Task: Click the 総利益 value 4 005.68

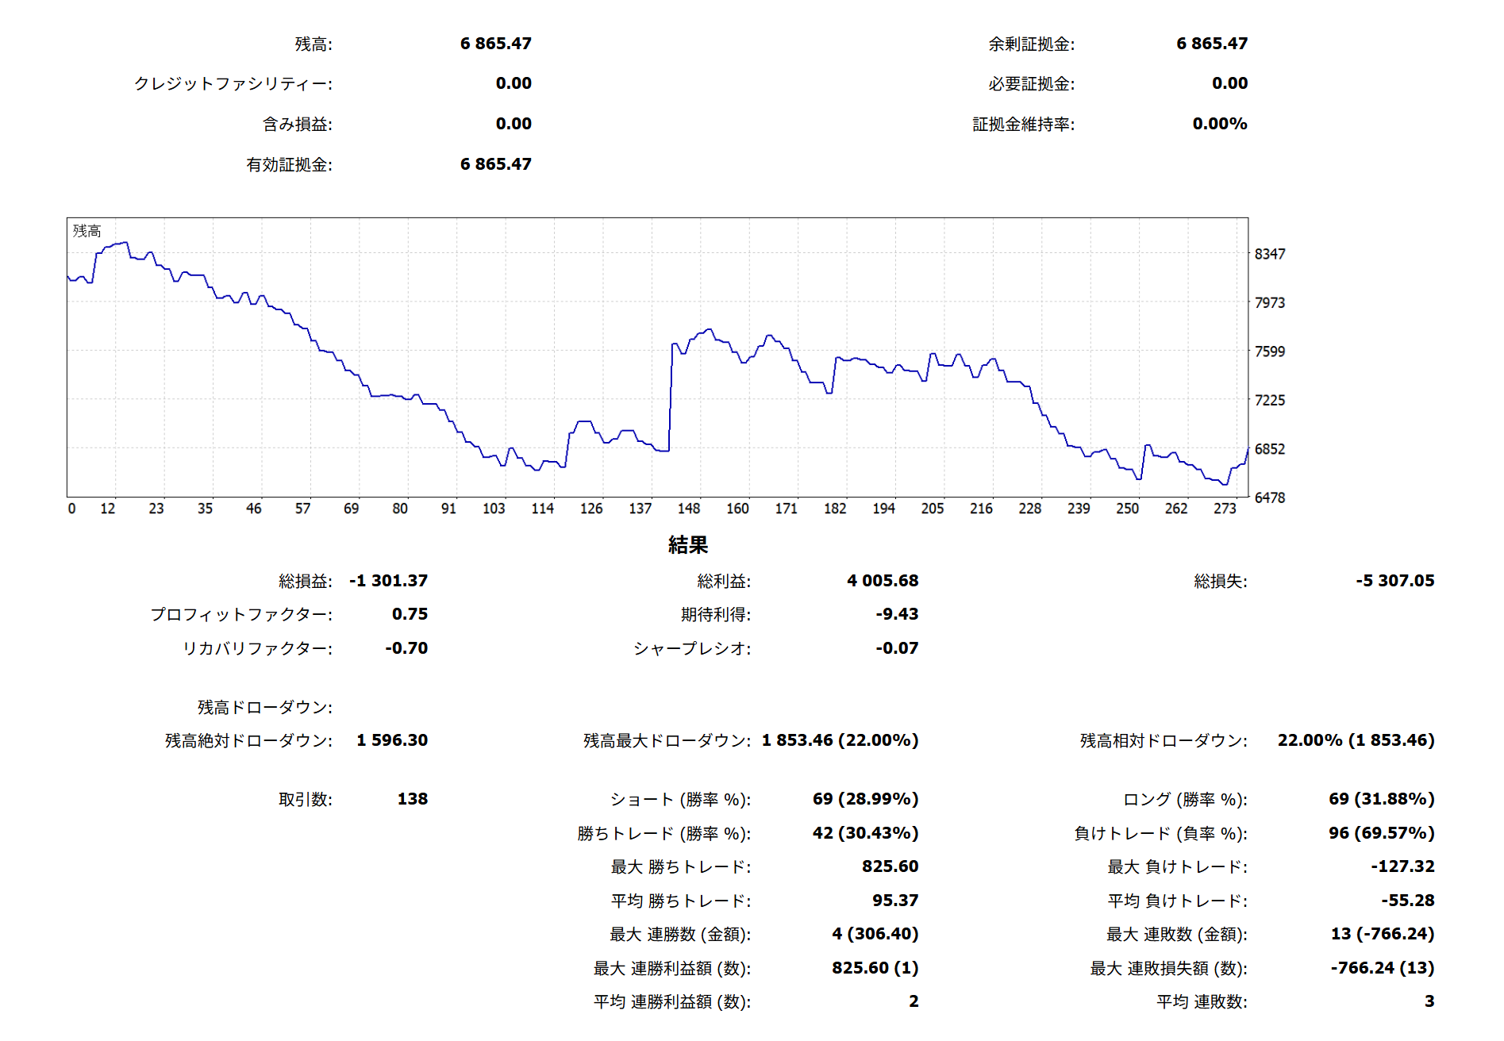Action: 882,581
